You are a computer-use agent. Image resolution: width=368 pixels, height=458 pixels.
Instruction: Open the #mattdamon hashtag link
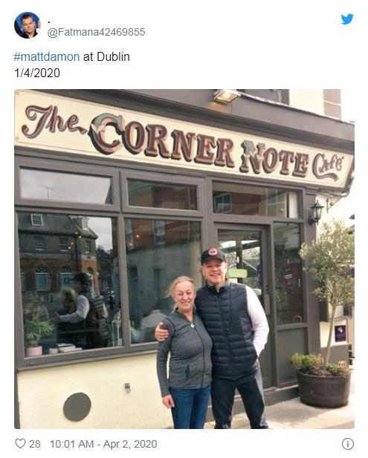pos(47,56)
